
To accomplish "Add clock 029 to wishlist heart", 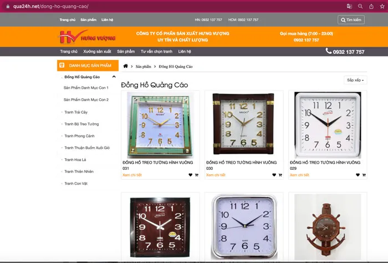I will click(358, 175).
